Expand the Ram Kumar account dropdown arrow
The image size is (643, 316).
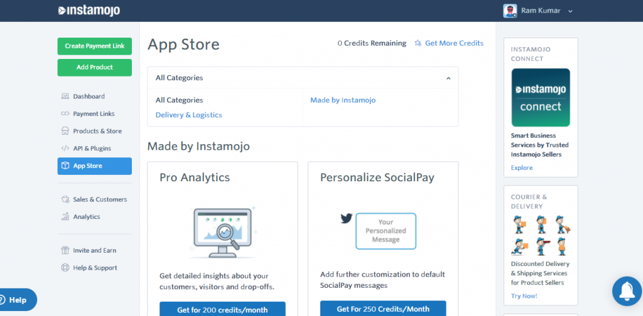coord(570,11)
